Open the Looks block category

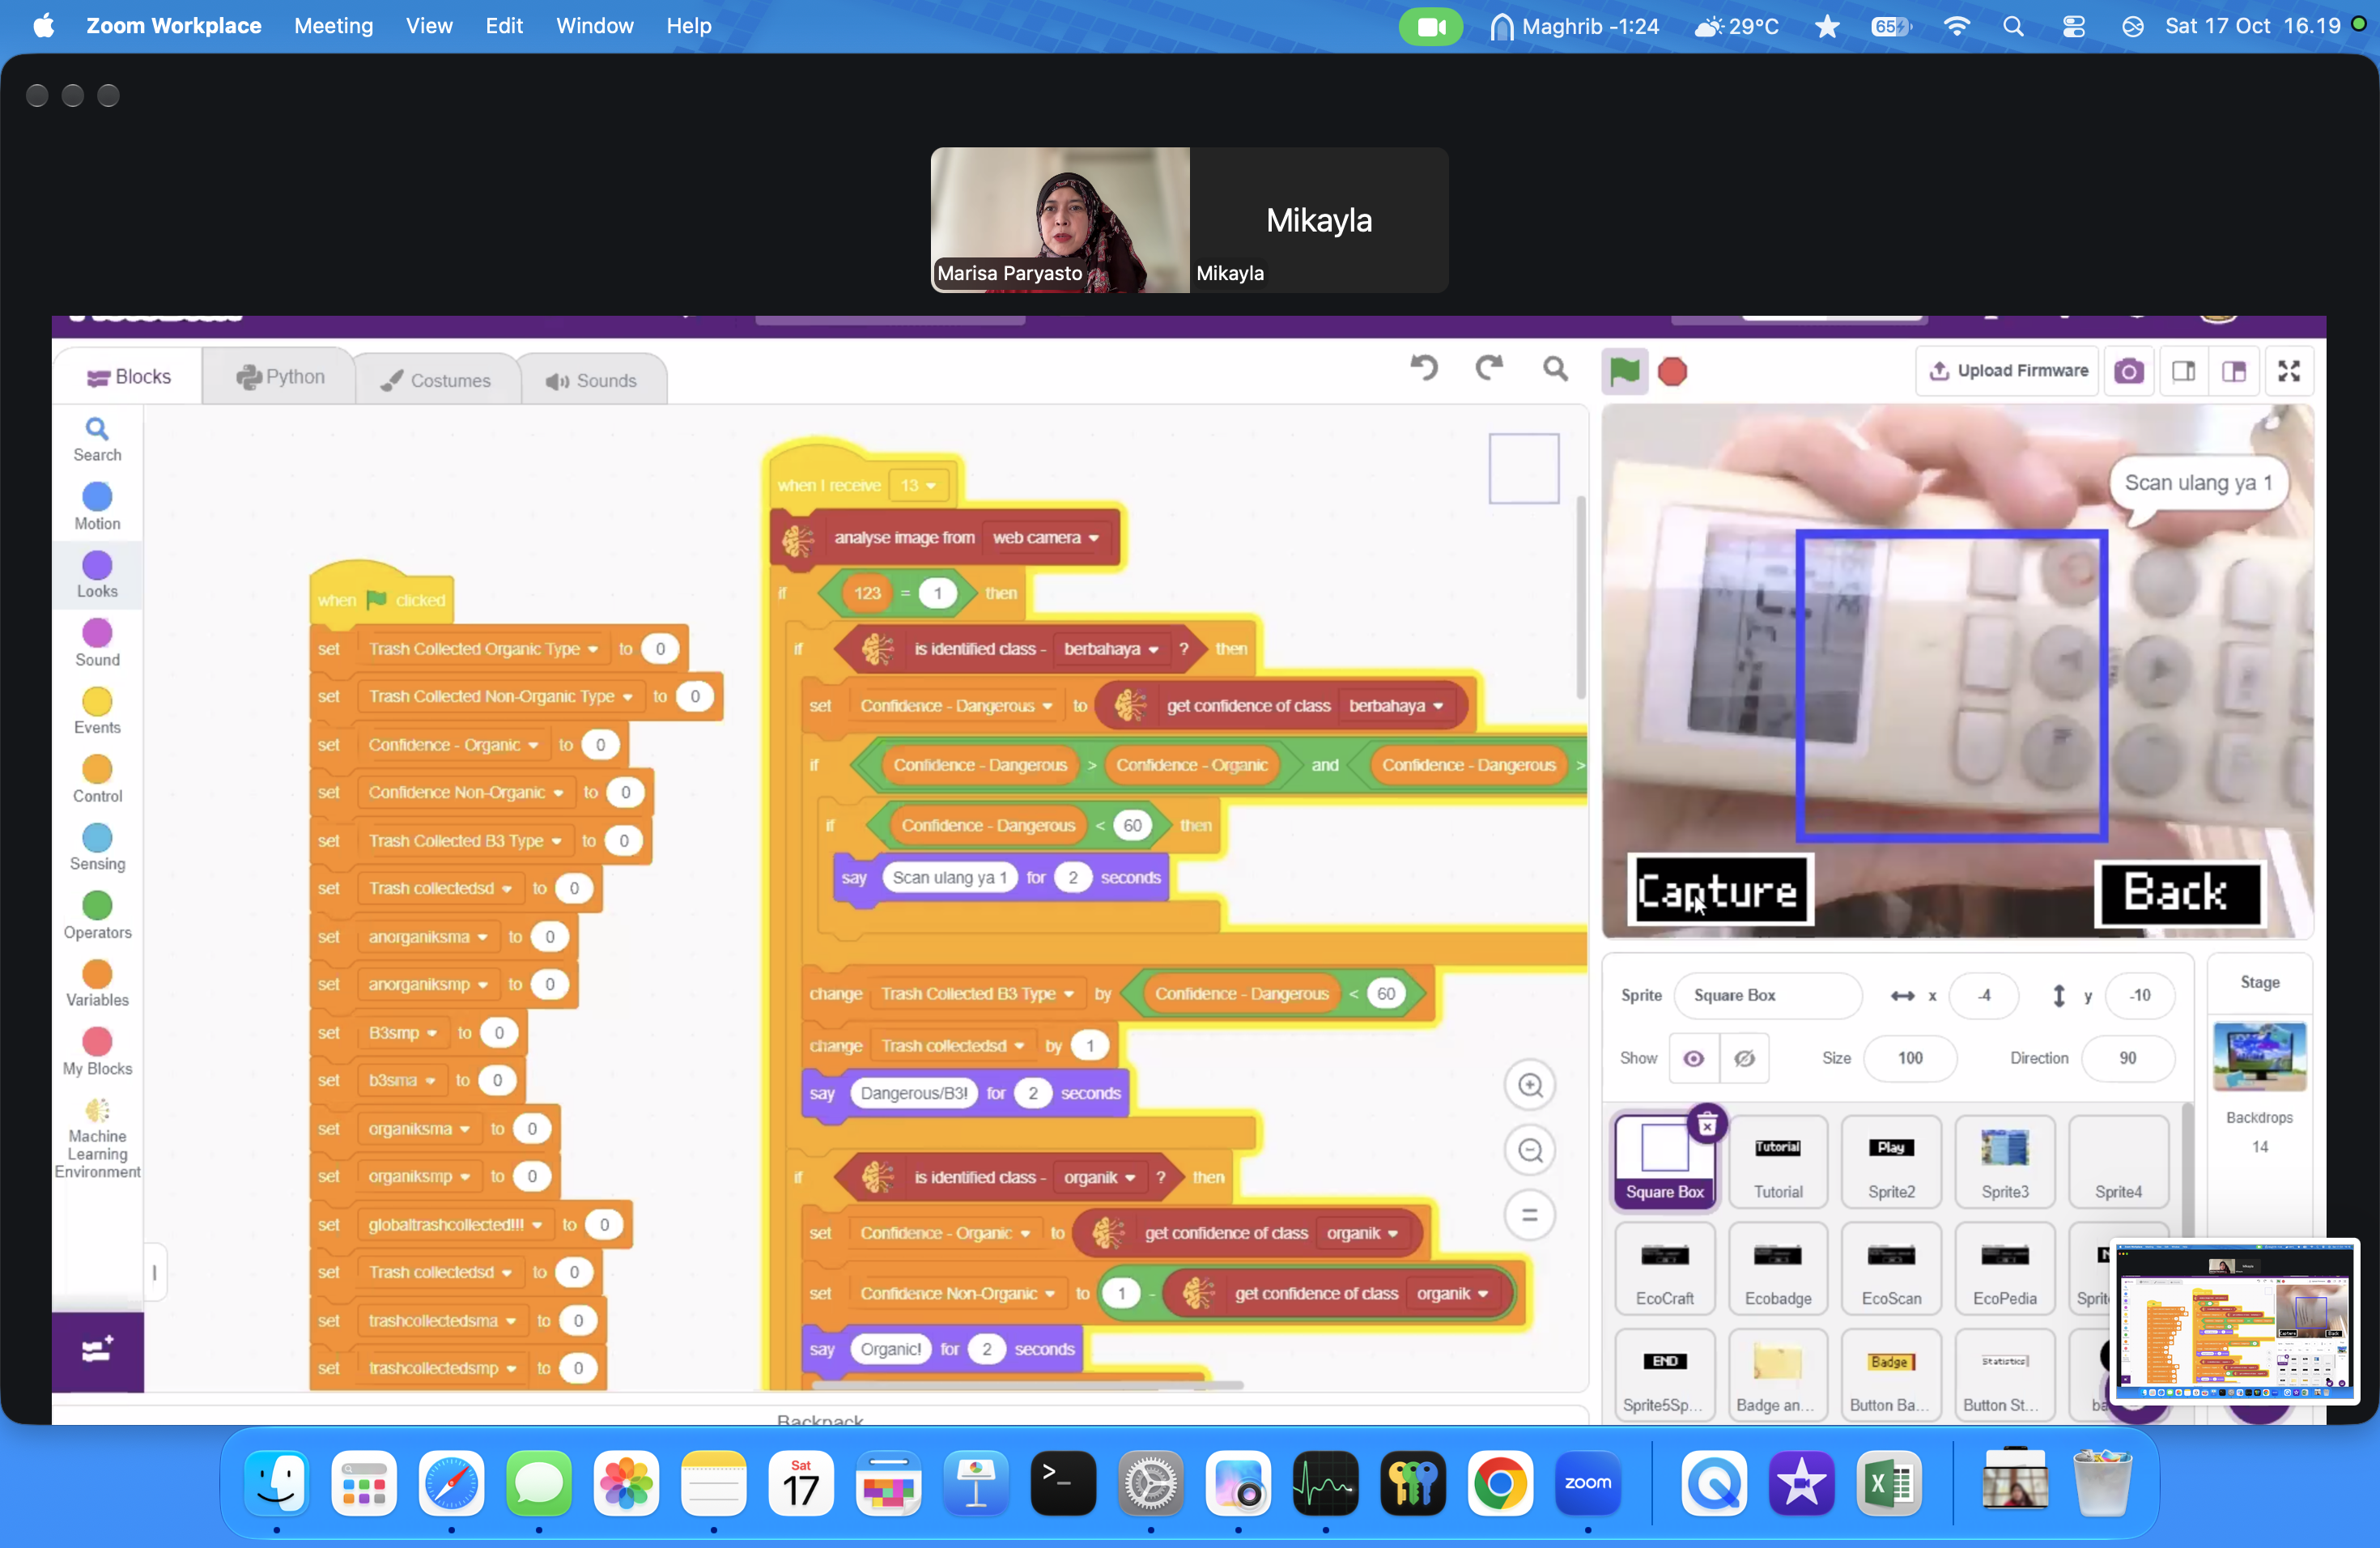click(97, 575)
